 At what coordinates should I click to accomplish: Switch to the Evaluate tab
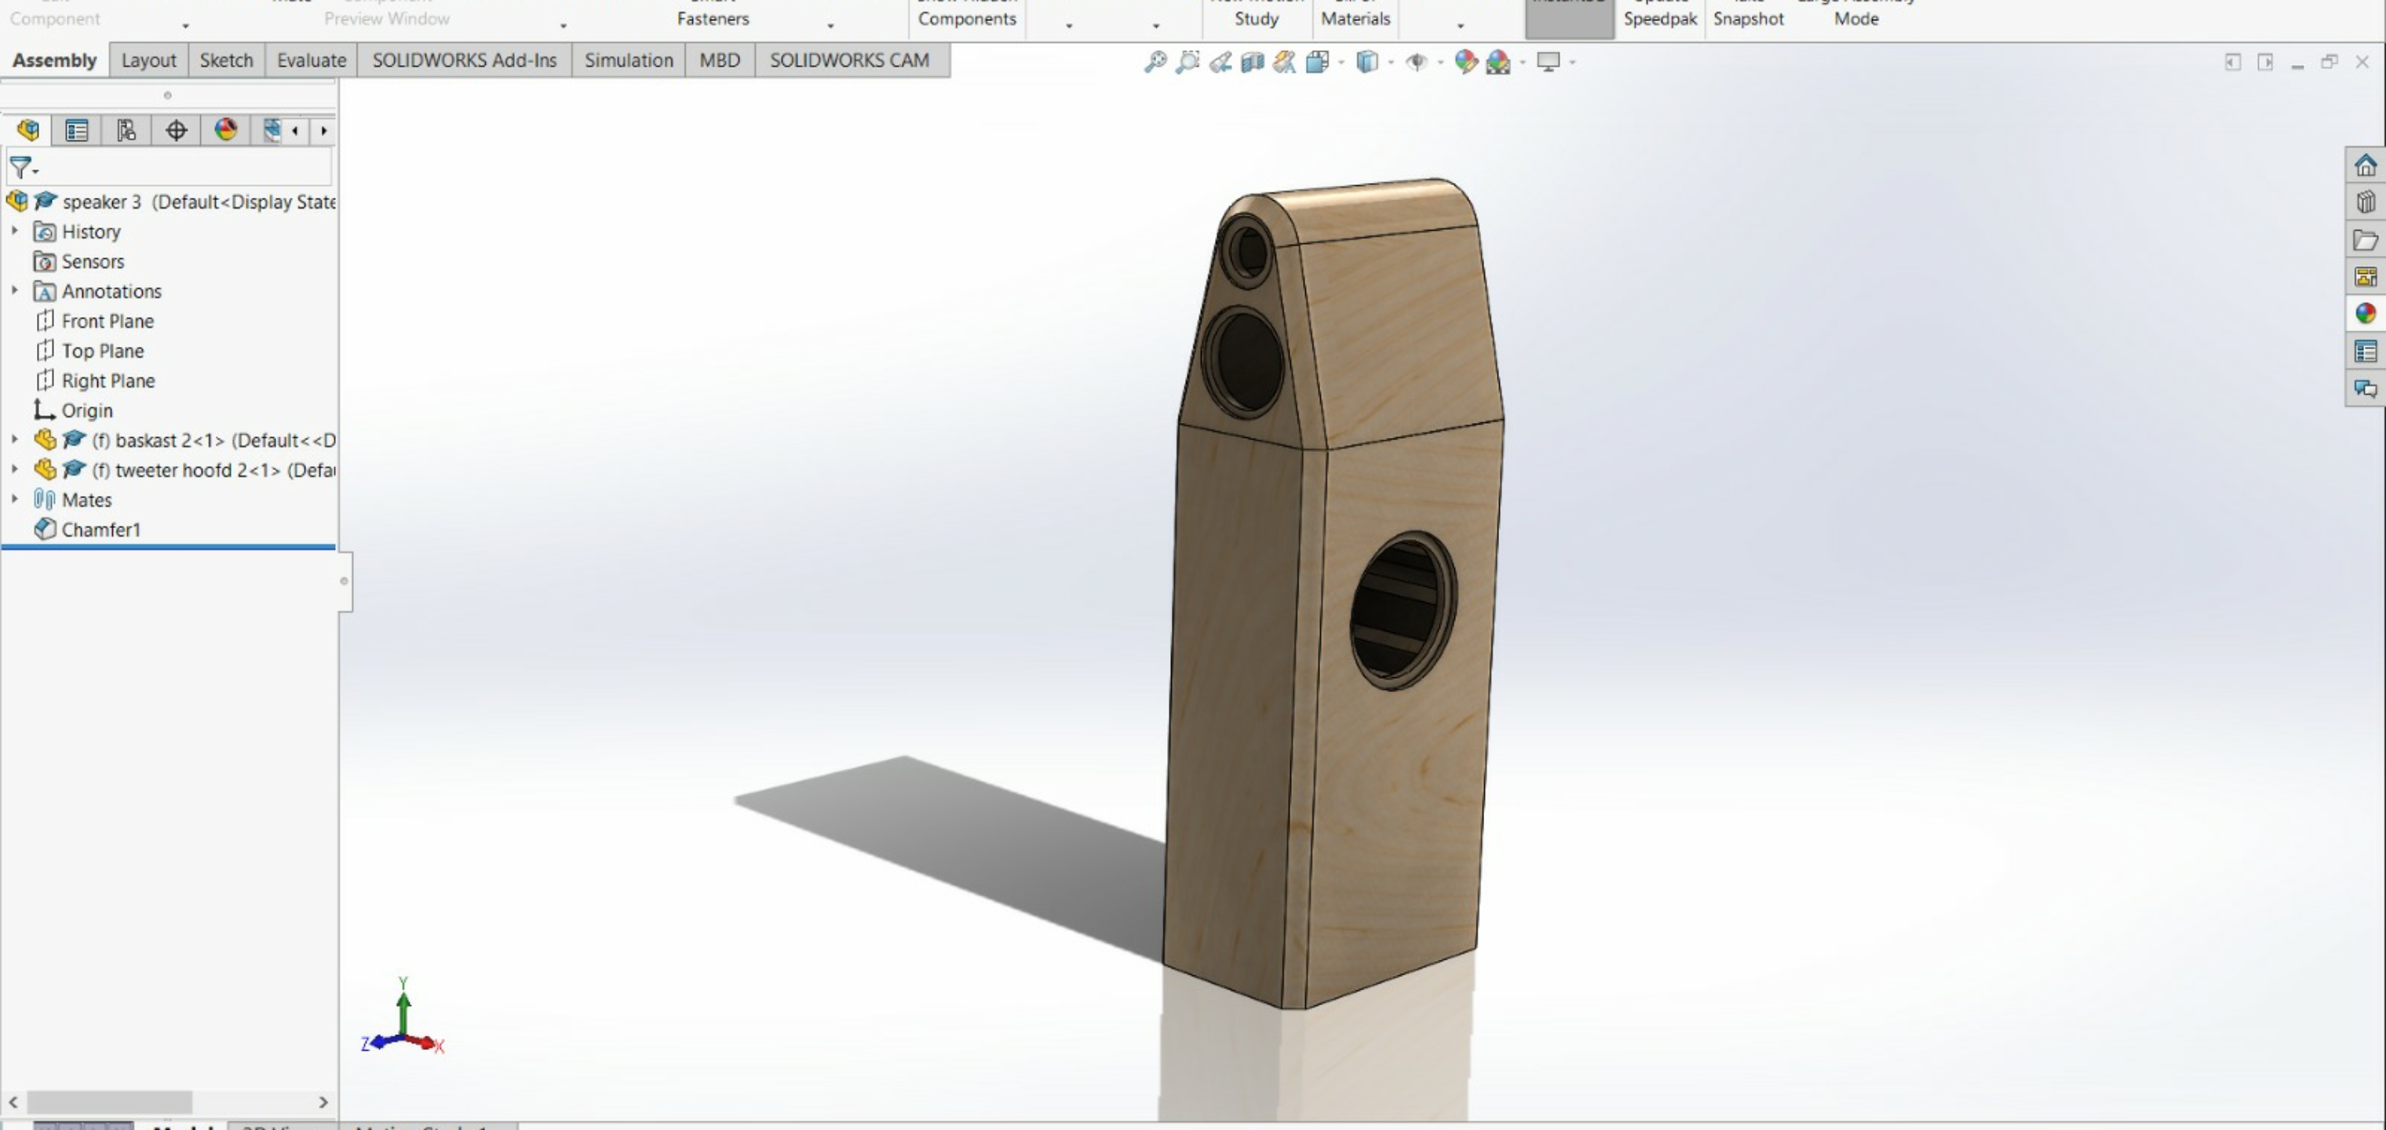click(312, 60)
